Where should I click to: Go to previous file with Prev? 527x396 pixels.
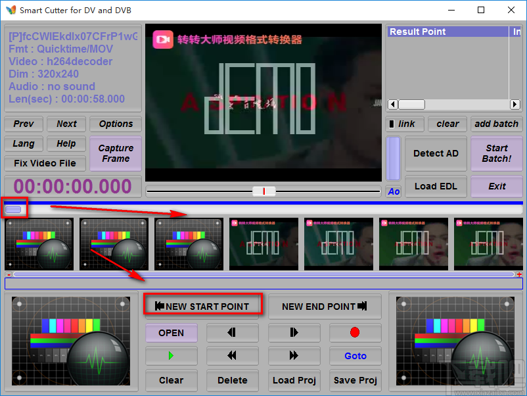[x=24, y=124]
